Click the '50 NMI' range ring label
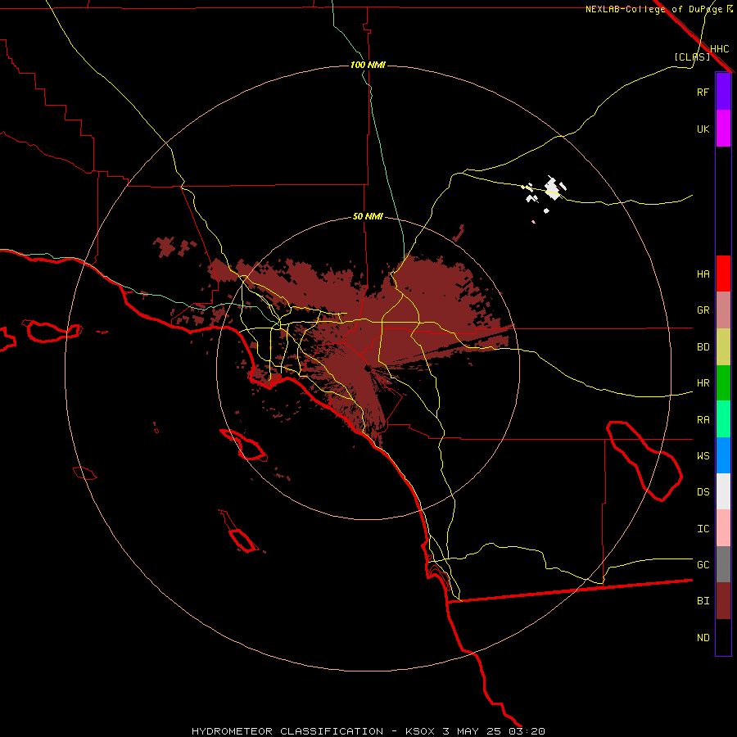This screenshot has height=737, width=737. point(368,216)
